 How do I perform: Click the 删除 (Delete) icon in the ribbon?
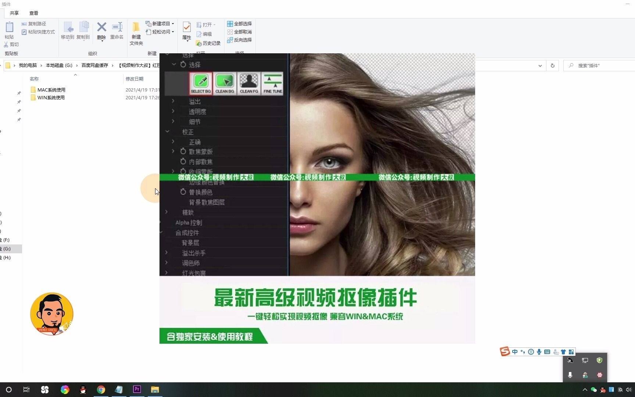coord(101,31)
